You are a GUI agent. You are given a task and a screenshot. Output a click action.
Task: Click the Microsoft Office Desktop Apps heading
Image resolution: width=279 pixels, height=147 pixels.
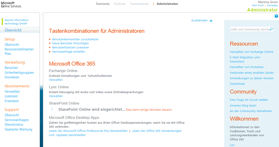coord(74,118)
